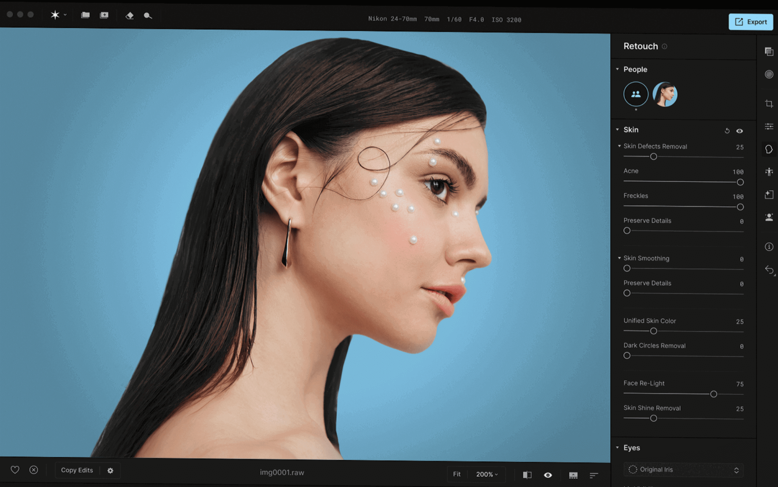
Task: Click the undo history arrow icon
Action: click(769, 270)
